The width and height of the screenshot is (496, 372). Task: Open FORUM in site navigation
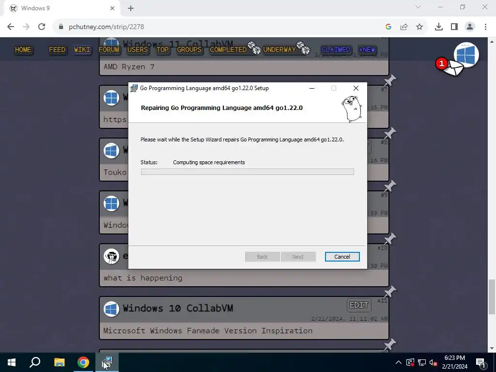(109, 50)
